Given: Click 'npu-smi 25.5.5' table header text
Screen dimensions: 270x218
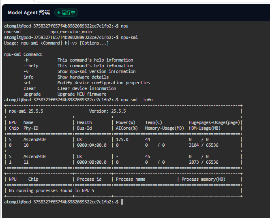Looking at the screenshot, I should click(26, 111).
